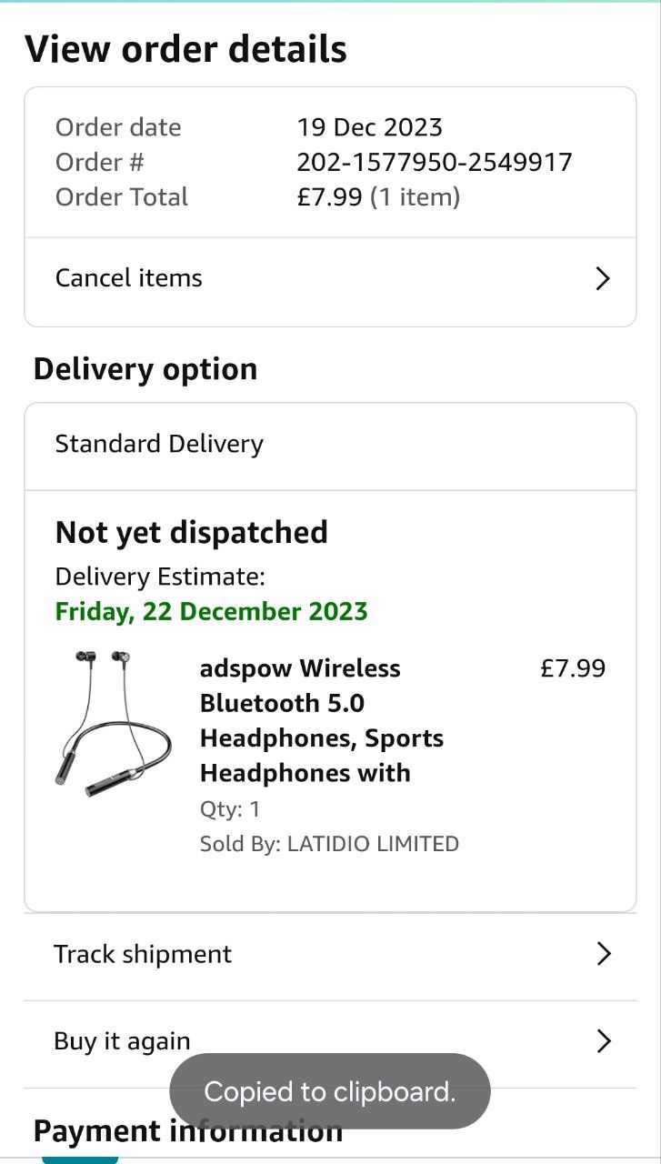661x1164 pixels.
Task: Click the item price £7.99
Action: [572, 668]
